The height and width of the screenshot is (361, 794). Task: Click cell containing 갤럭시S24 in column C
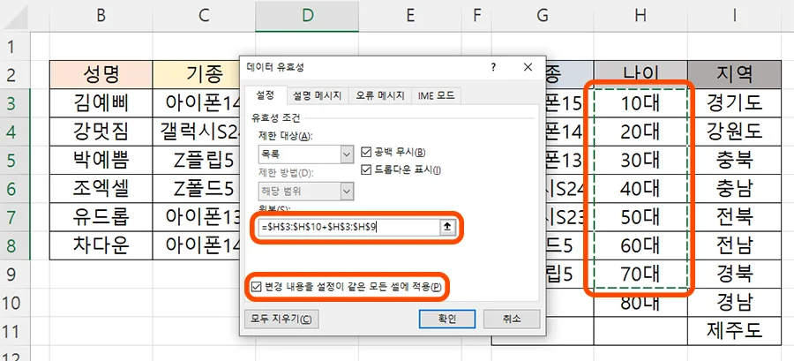click(x=197, y=132)
